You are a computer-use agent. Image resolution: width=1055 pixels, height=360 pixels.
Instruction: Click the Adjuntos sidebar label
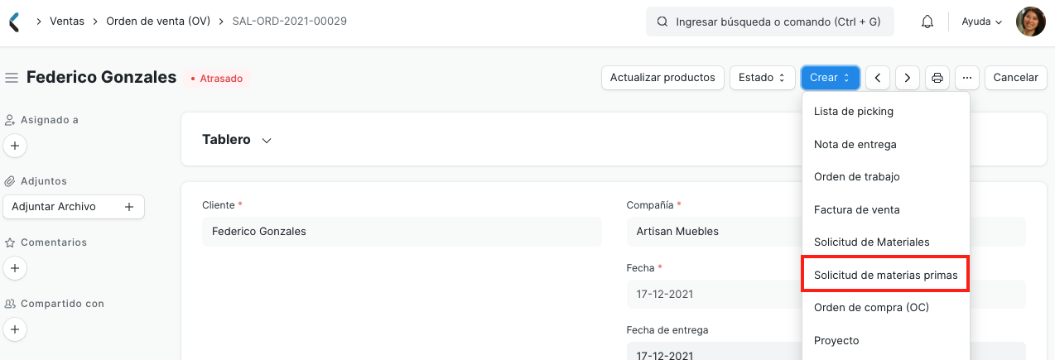pos(44,181)
